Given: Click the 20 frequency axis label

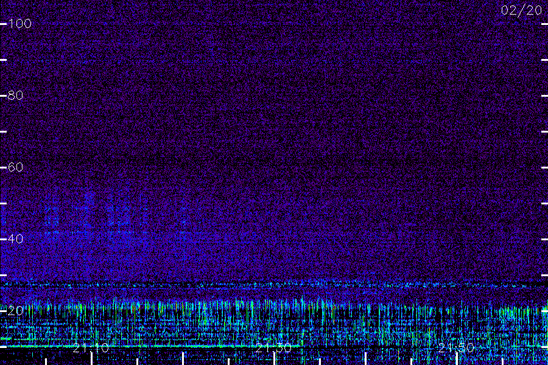Looking at the screenshot, I should pos(15,310).
